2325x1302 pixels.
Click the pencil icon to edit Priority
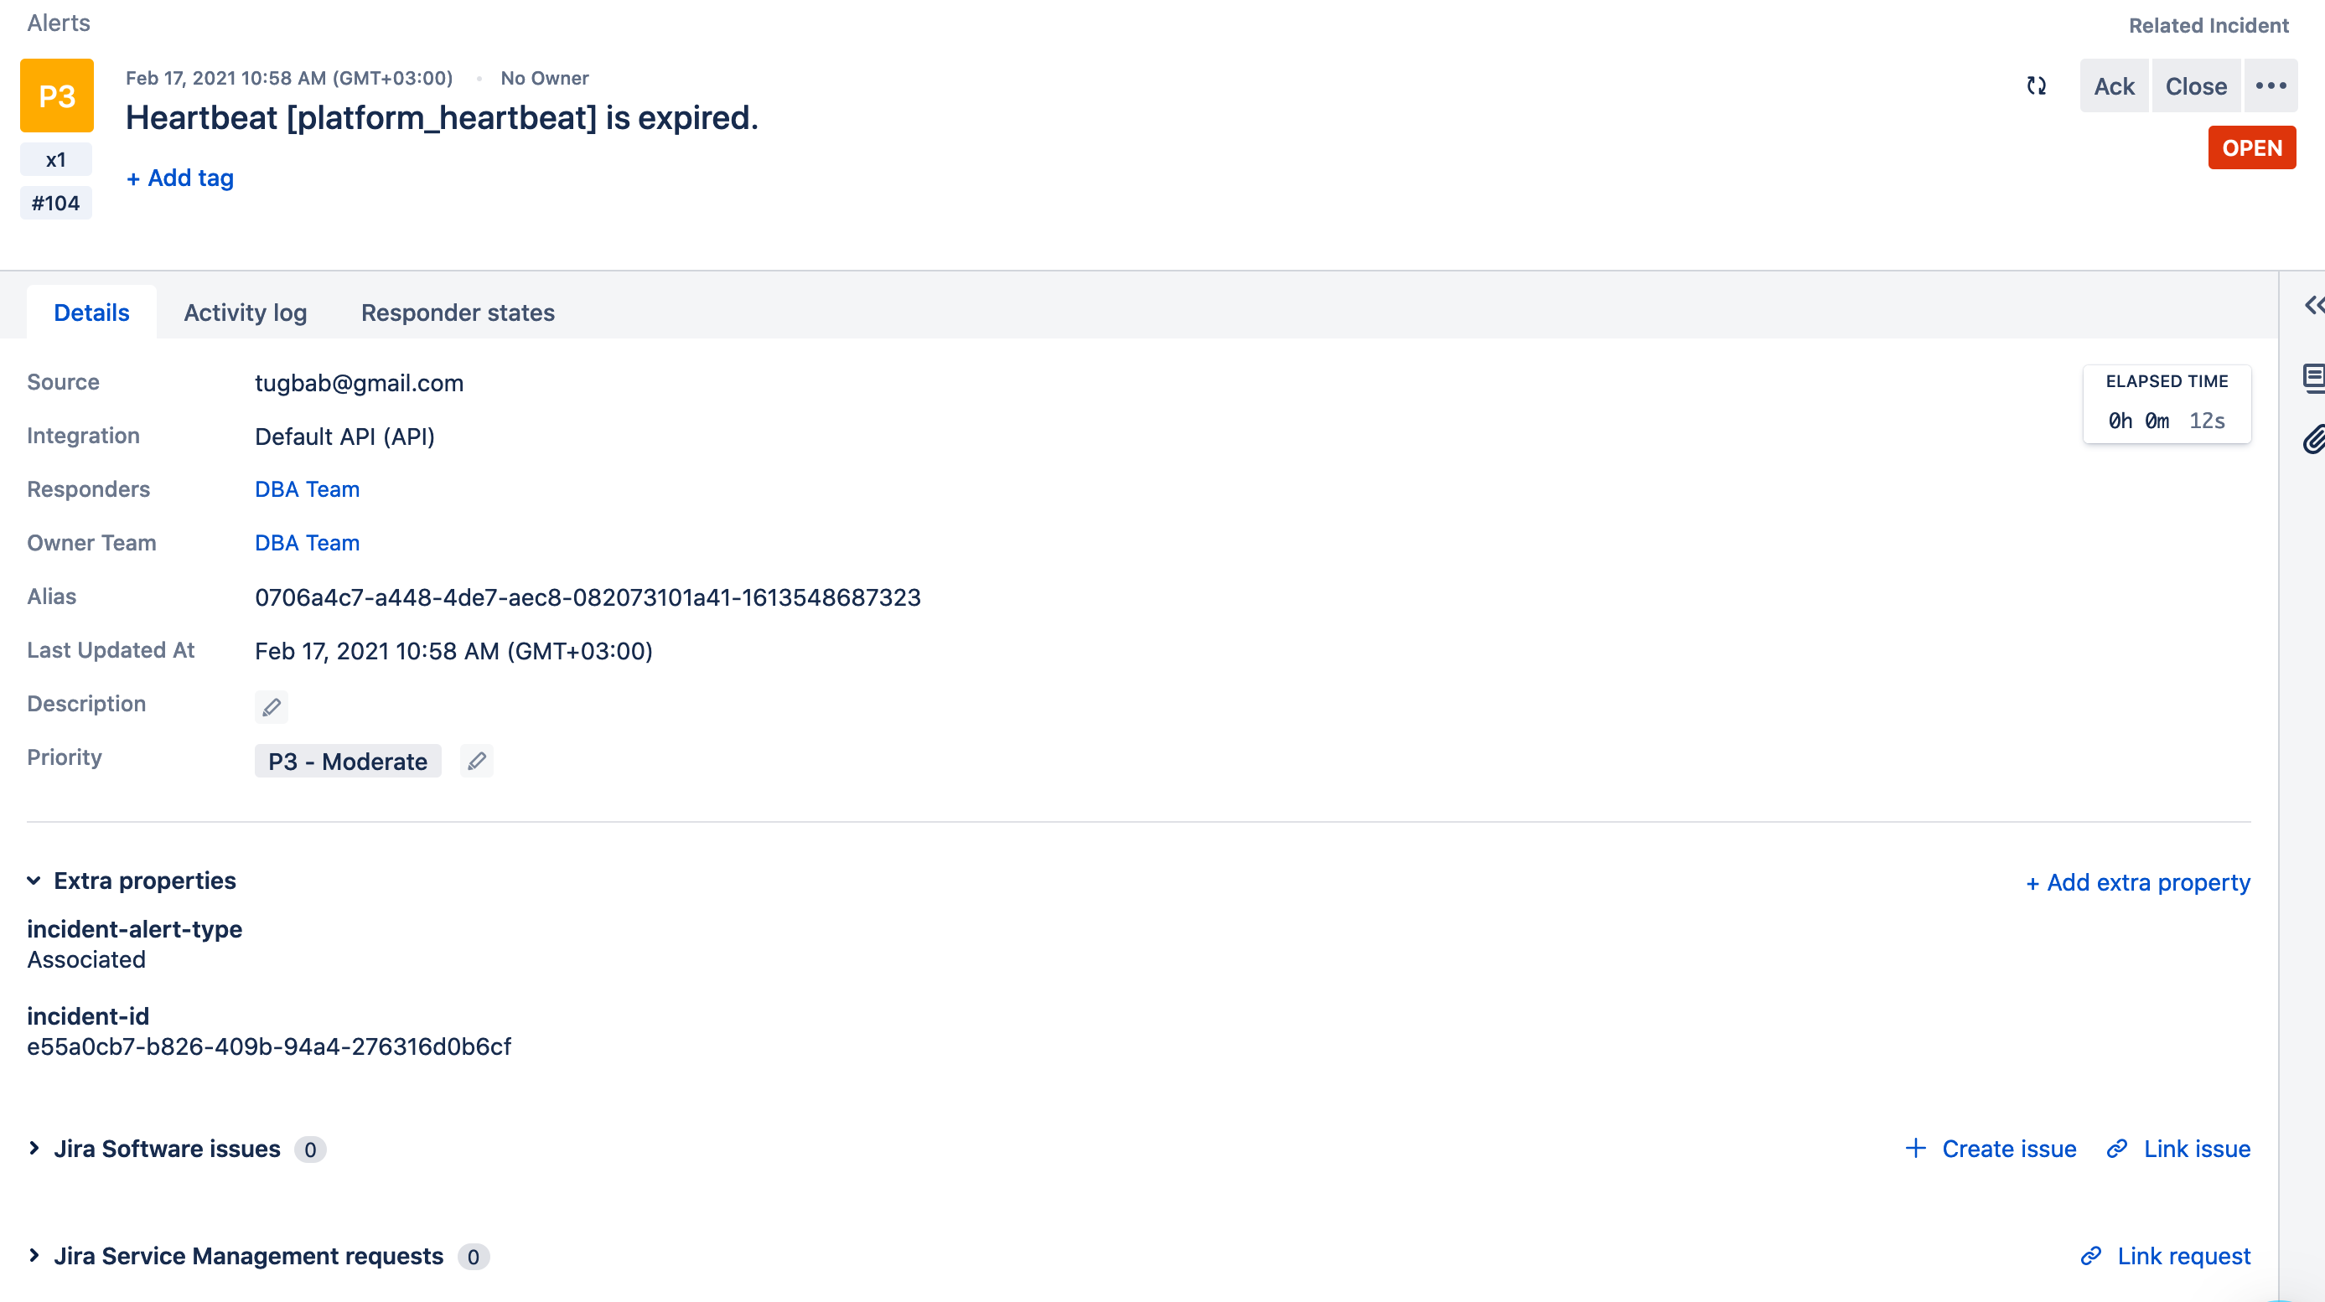click(x=478, y=761)
